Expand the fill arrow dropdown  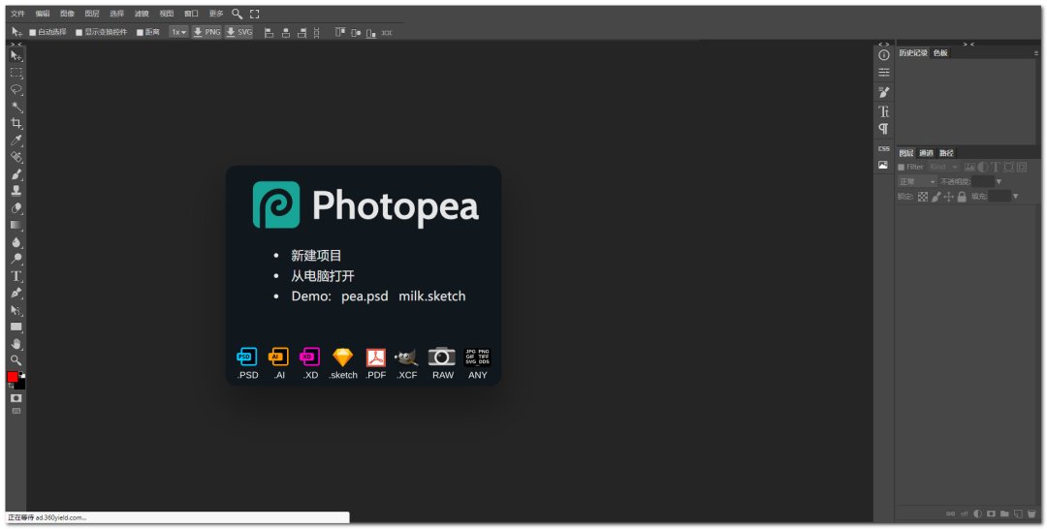click(x=1016, y=197)
